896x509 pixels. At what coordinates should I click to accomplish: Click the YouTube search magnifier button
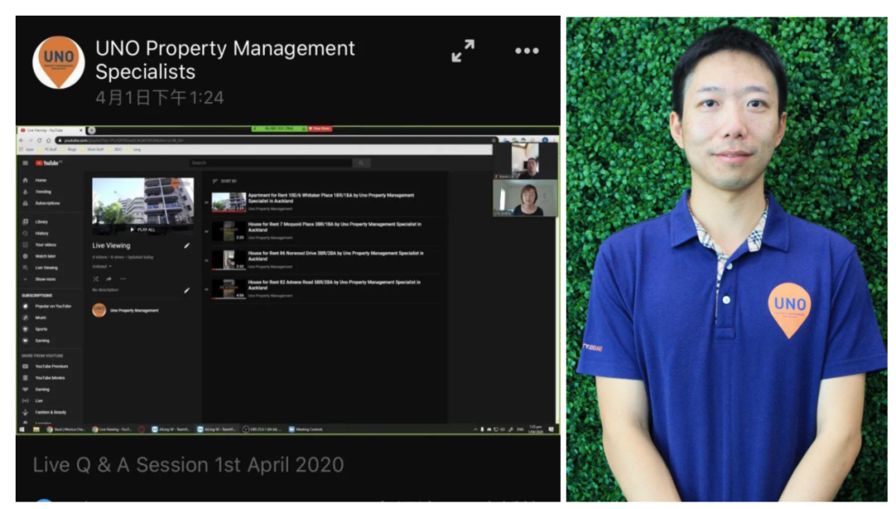point(361,163)
